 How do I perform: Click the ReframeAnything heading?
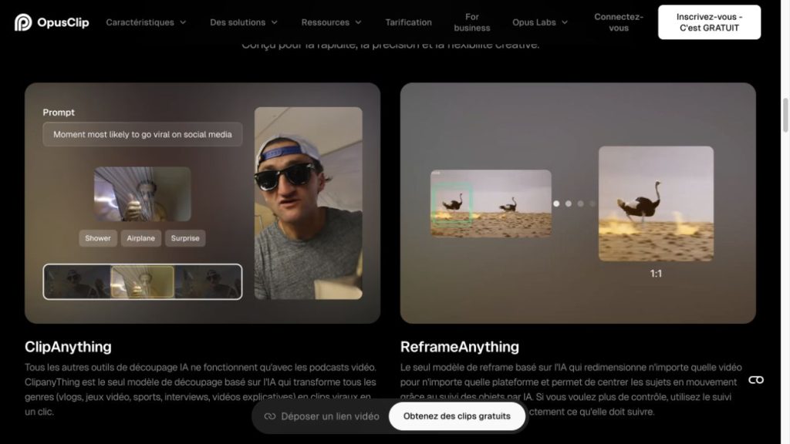460,347
